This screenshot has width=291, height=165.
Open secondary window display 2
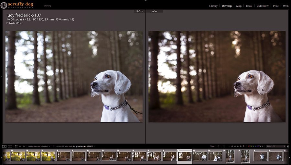pos(10,146)
